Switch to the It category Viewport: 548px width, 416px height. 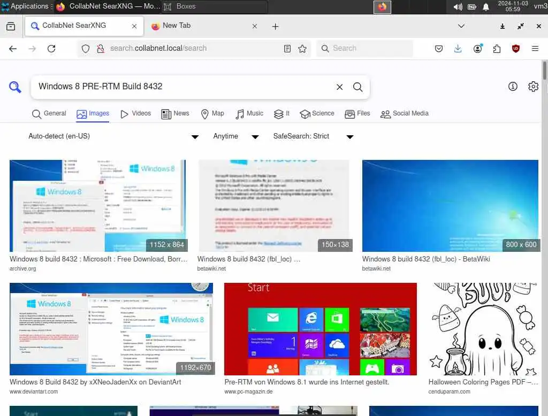point(281,113)
